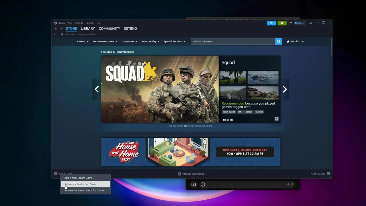Click the magnifier search button
This screenshot has height=206, width=366.
279,41
